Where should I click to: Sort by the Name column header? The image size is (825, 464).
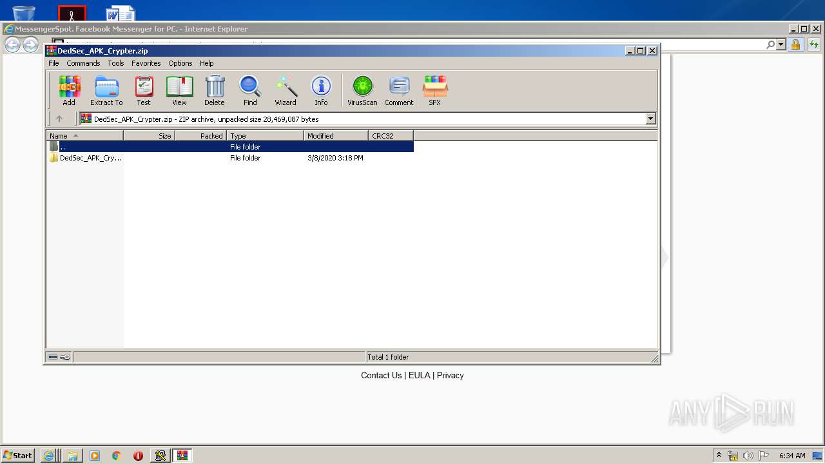pyautogui.click(x=84, y=135)
